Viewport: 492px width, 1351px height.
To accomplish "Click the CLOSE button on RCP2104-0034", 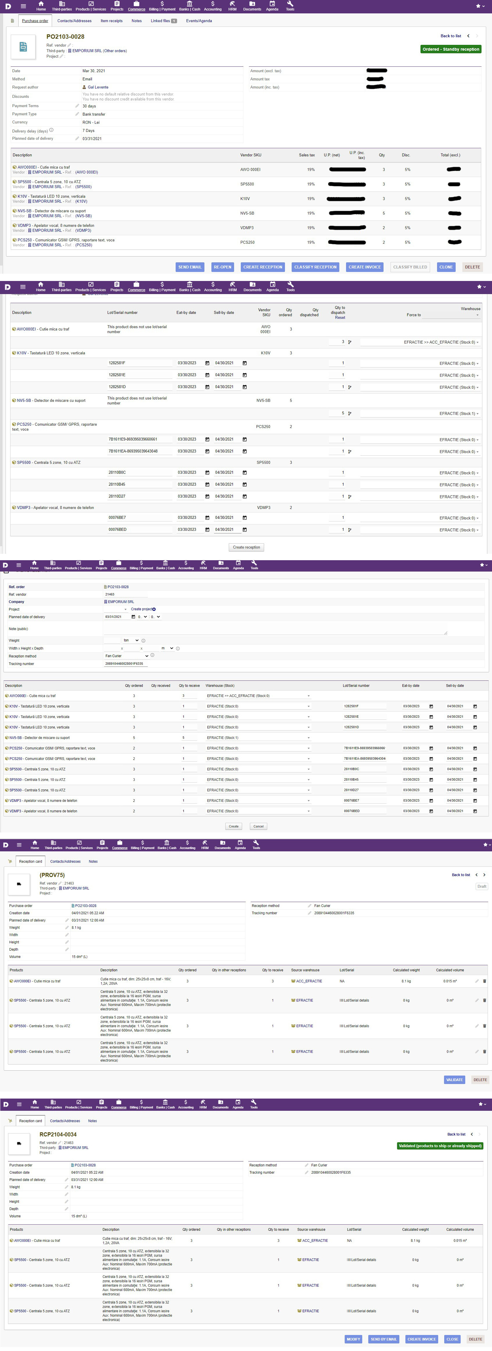I will point(452,1339).
